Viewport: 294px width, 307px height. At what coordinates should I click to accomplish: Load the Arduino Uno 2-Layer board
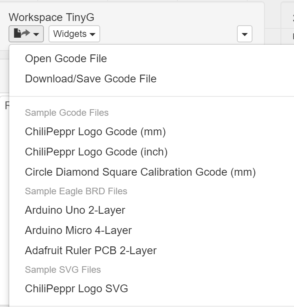(75, 211)
